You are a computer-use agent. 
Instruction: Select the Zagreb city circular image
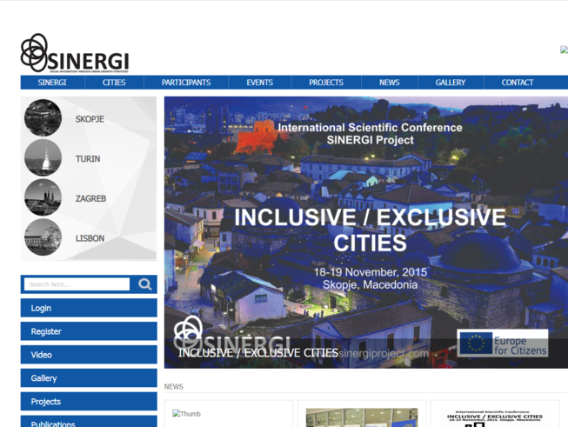click(43, 198)
